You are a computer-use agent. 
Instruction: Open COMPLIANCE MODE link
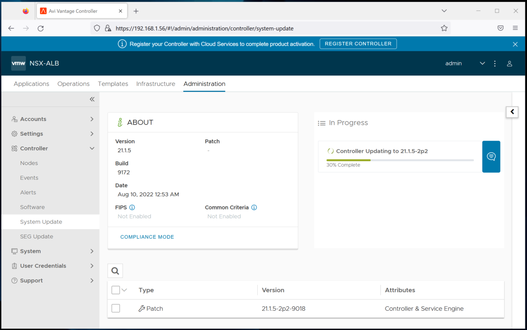click(x=147, y=237)
